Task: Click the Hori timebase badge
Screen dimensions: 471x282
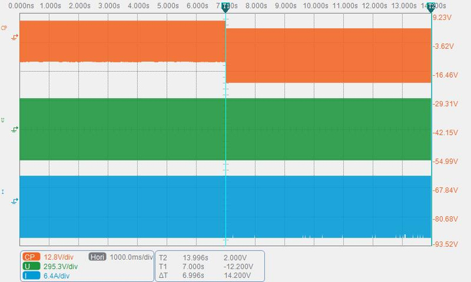Action: 98,257
